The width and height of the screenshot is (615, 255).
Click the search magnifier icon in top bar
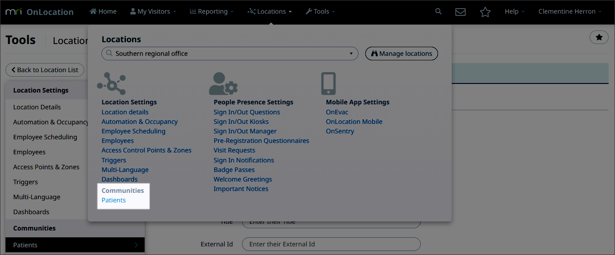tap(438, 11)
